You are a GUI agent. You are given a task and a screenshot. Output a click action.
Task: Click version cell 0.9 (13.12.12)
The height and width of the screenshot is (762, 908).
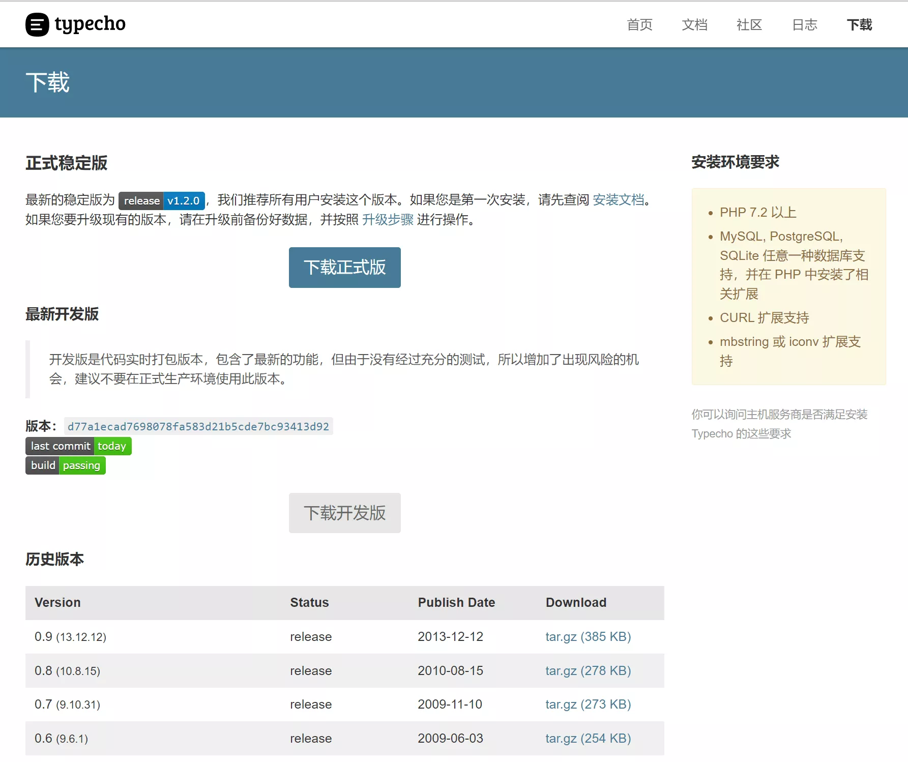click(x=70, y=637)
